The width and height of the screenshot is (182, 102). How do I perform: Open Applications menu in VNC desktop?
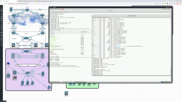click(x=53, y=9)
